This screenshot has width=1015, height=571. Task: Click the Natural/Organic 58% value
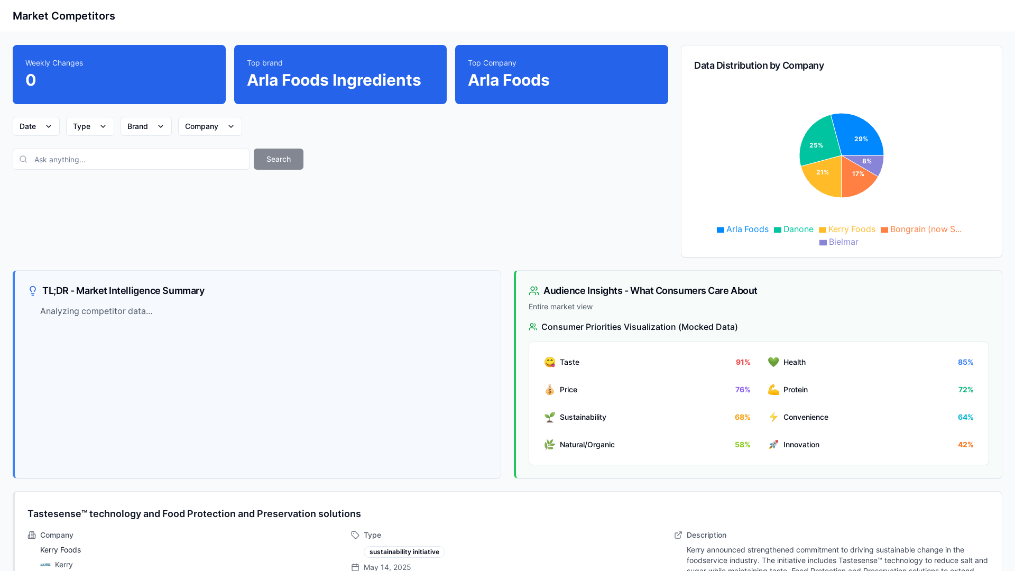[743, 445]
